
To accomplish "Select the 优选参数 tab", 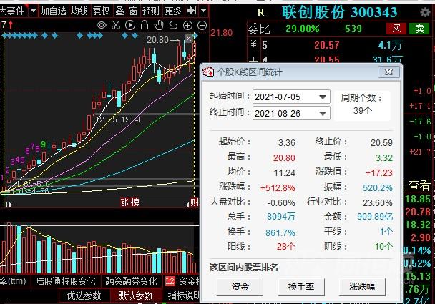I will coord(84,295).
